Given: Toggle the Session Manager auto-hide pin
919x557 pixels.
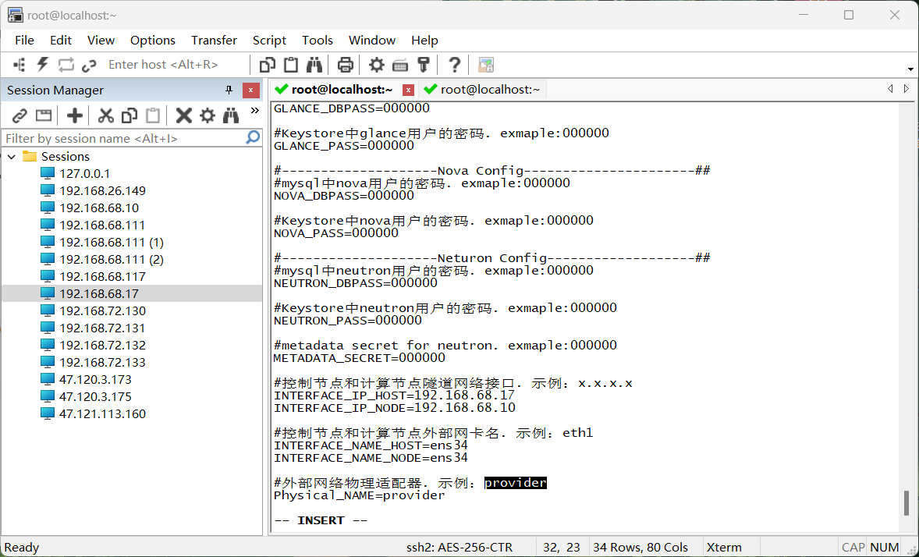Looking at the screenshot, I should 229,90.
